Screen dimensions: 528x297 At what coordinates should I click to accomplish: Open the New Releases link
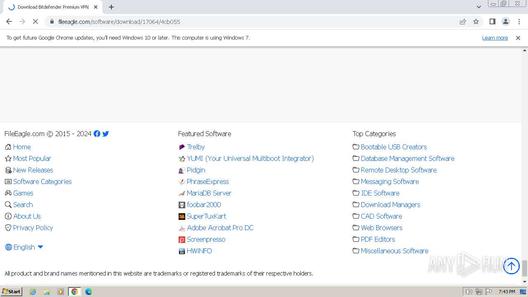click(x=33, y=170)
